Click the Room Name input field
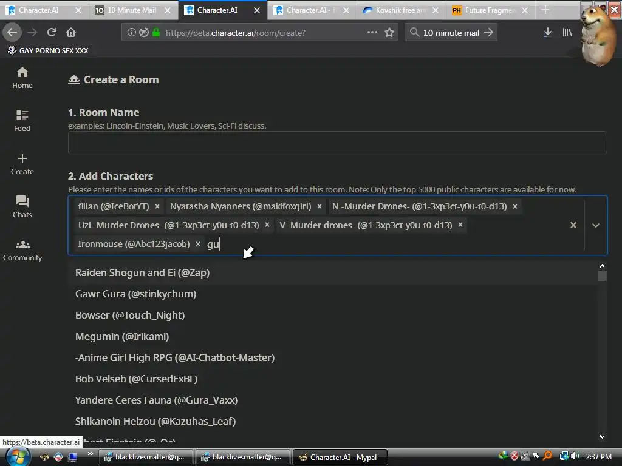622x466 pixels. [x=337, y=143]
